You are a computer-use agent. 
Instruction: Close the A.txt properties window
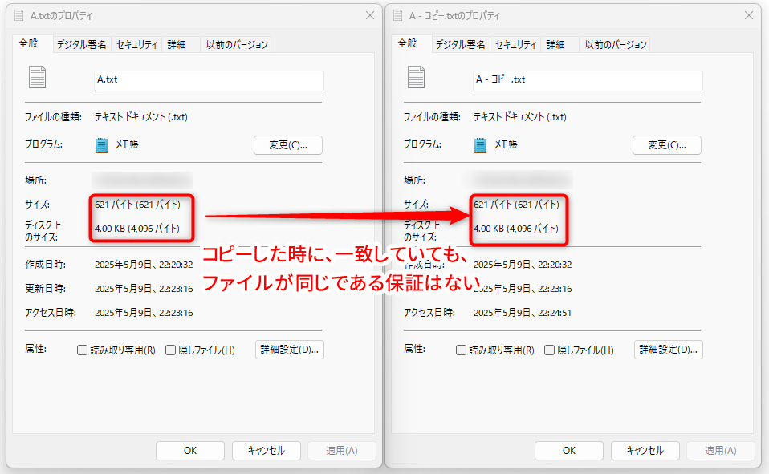pyautogui.click(x=370, y=16)
